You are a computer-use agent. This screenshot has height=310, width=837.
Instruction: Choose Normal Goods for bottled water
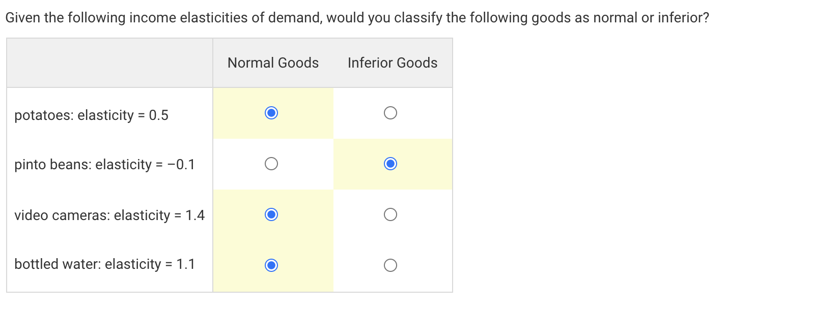272,264
